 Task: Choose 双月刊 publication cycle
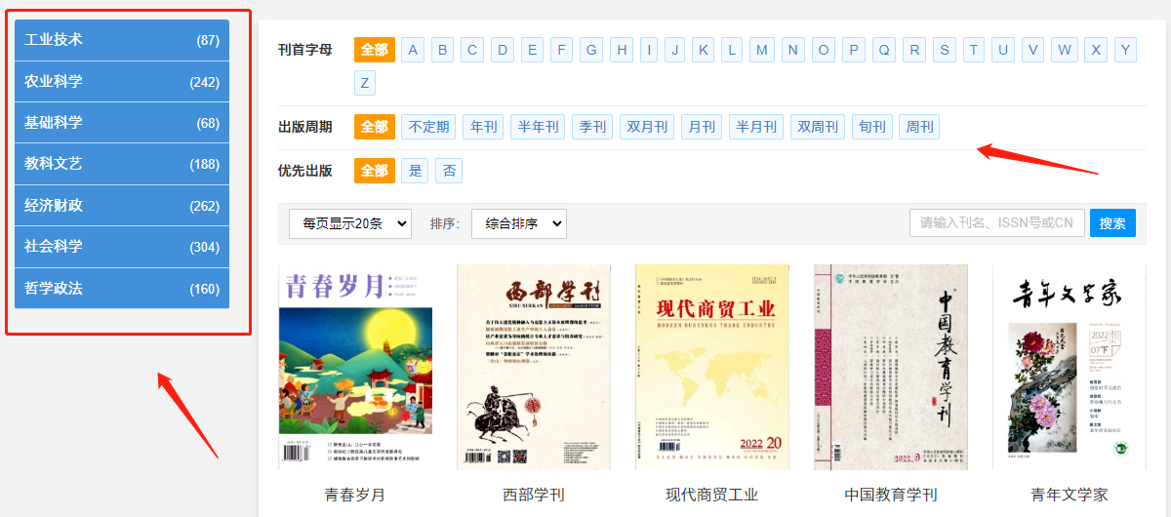[648, 127]
